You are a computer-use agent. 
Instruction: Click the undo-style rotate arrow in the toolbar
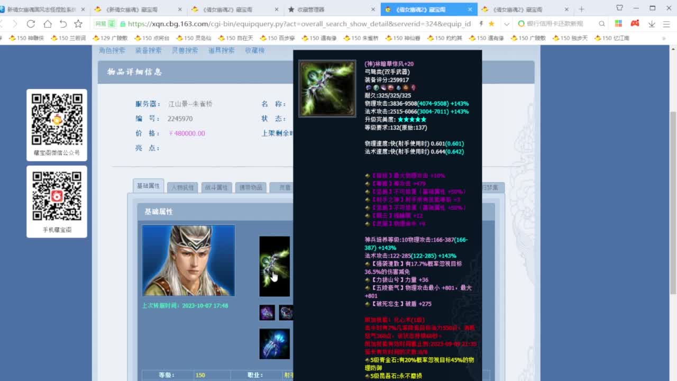click(63, 24)
